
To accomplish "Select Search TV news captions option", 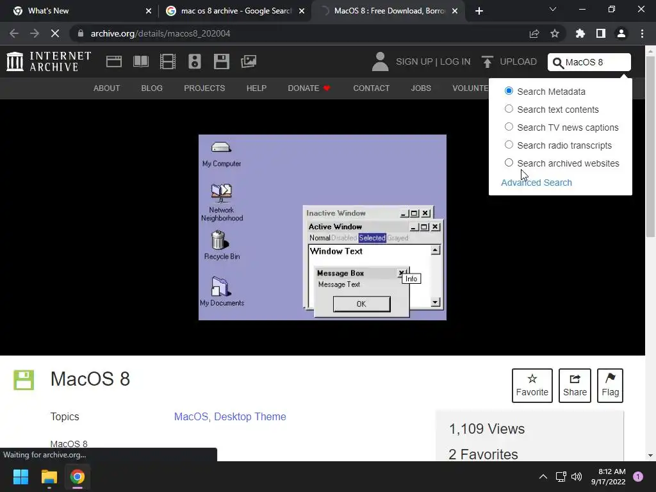I will [x=509, y=127].
